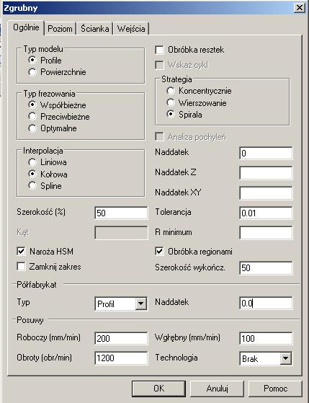Screen dimensions: 309x403
Task: Open help with Pomoc button
Action: tap(275, 389)
